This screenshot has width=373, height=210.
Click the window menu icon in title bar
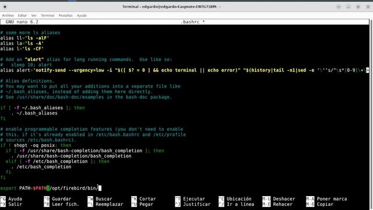5,6
